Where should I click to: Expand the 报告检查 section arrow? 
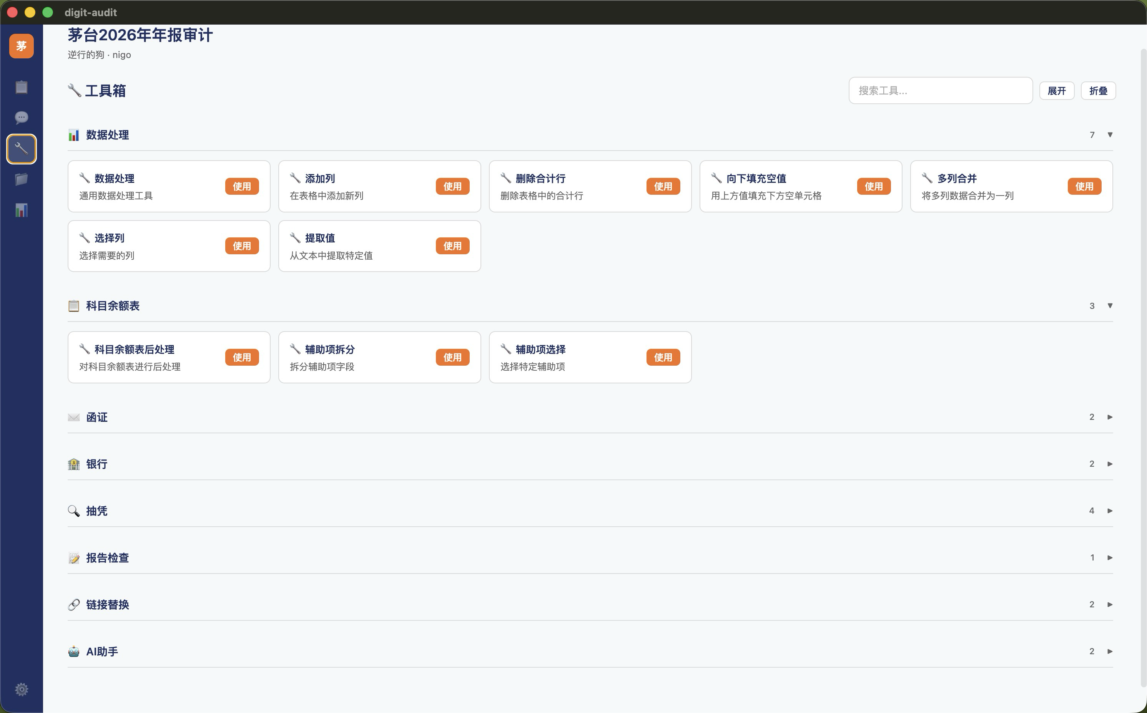coord(1110,558)
